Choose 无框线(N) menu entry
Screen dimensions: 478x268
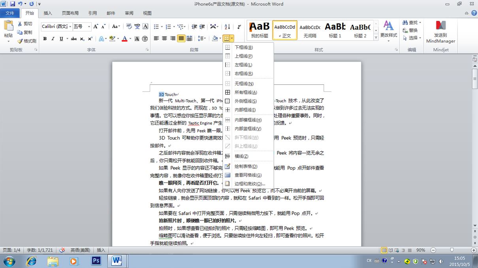coord(248,84)
